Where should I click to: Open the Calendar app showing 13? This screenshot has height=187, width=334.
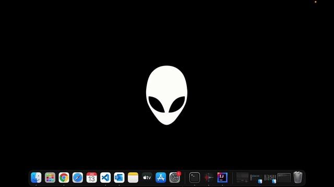(x=92, y=178)
